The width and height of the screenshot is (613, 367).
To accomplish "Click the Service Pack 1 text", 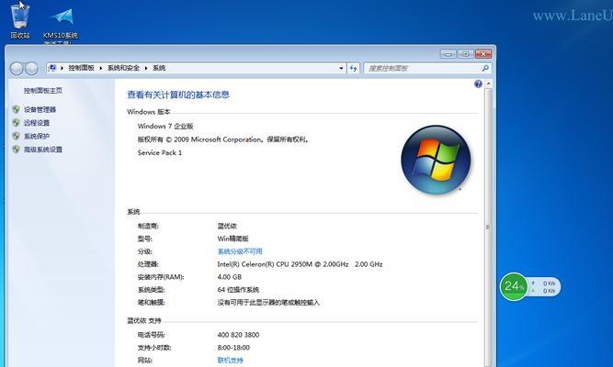I will coord(160,152).
